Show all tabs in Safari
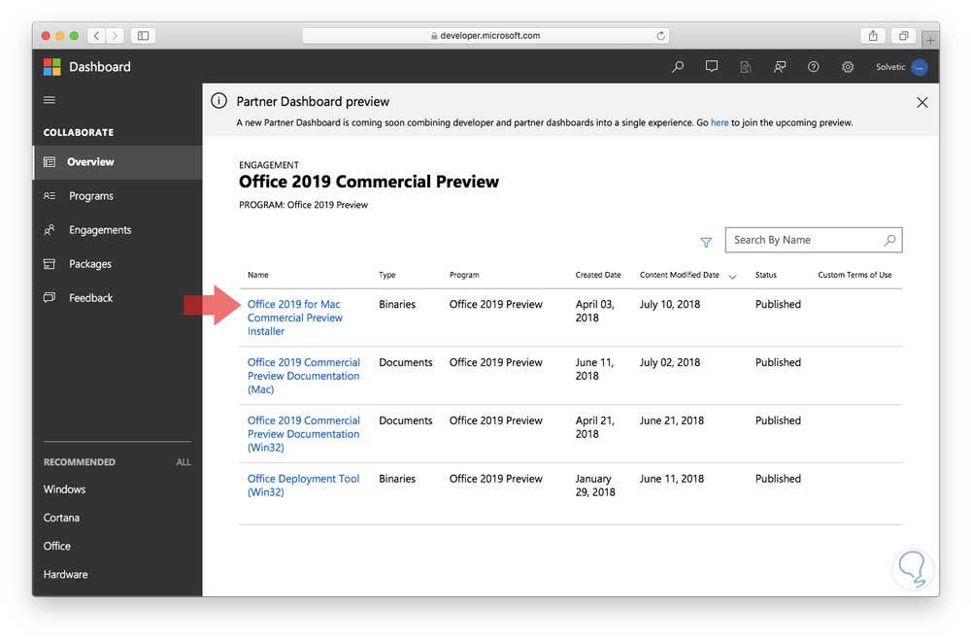Viewport: 971px width, 638px height. point(903,35)
